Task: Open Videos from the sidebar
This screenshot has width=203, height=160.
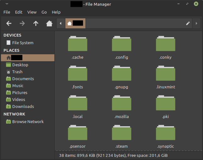Action: tap(28, 99)
